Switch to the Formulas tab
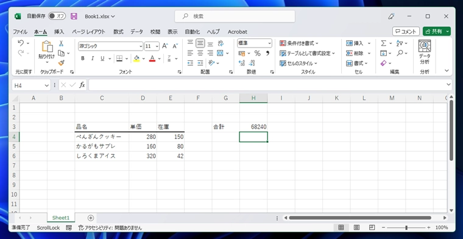This screenshot has width=463, height=239. click(x=118, y=32)
